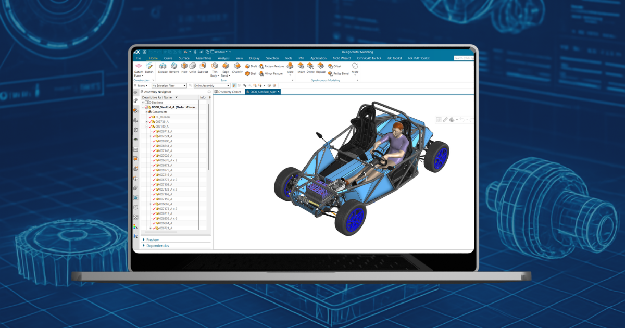Click the Info column header
The width and height of the screenshot is (625, 328).
point(203,97)
